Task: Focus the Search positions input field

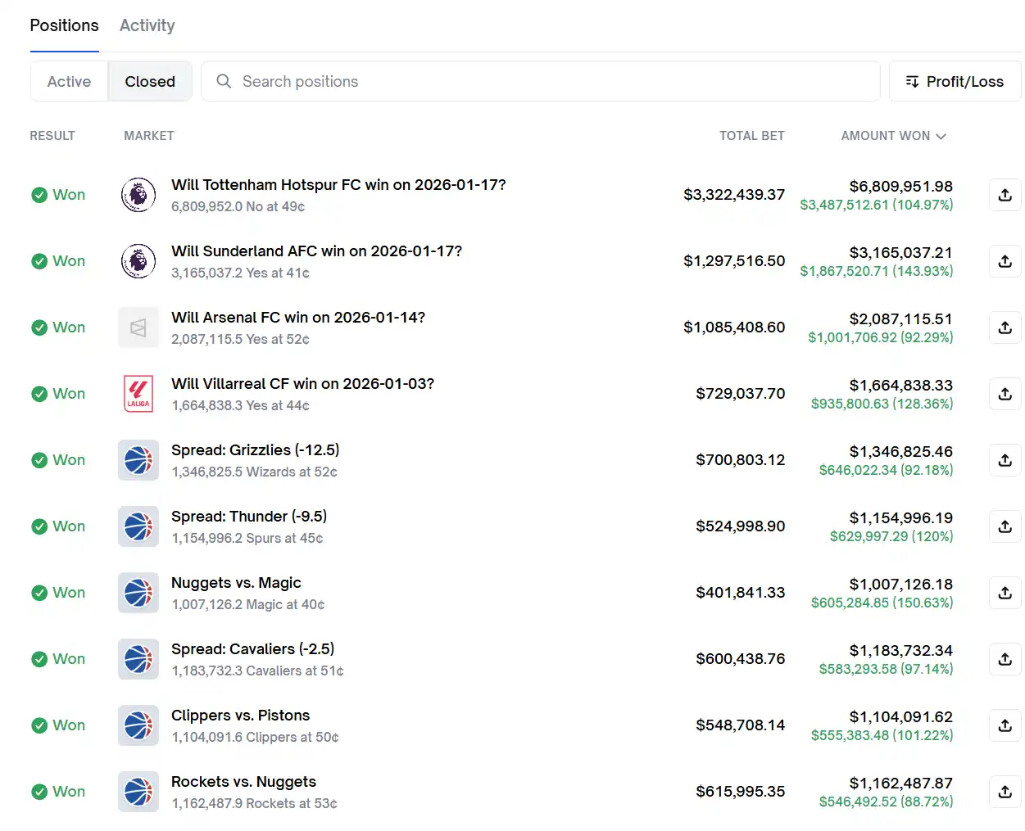Action: pyautogui.click(x=541, y=81)
